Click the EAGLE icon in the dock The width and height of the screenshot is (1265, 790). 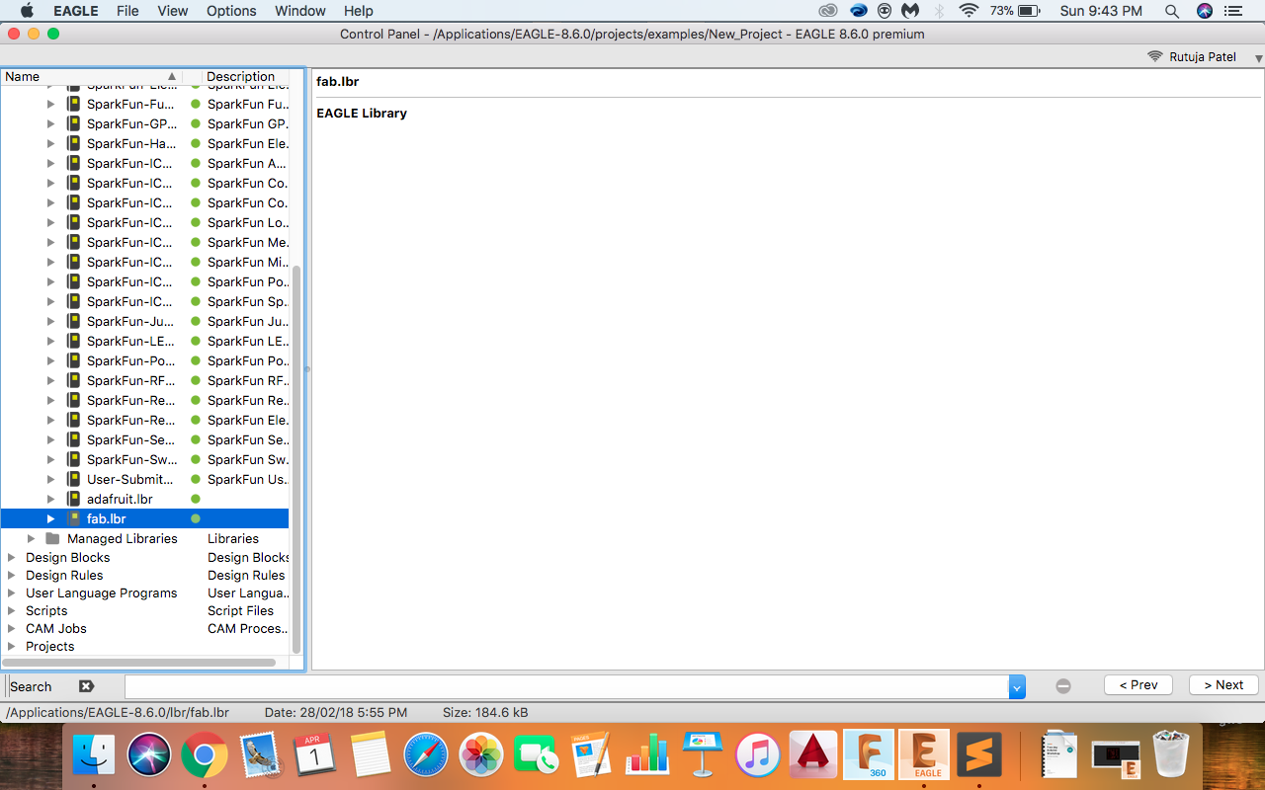coord(924,755)
